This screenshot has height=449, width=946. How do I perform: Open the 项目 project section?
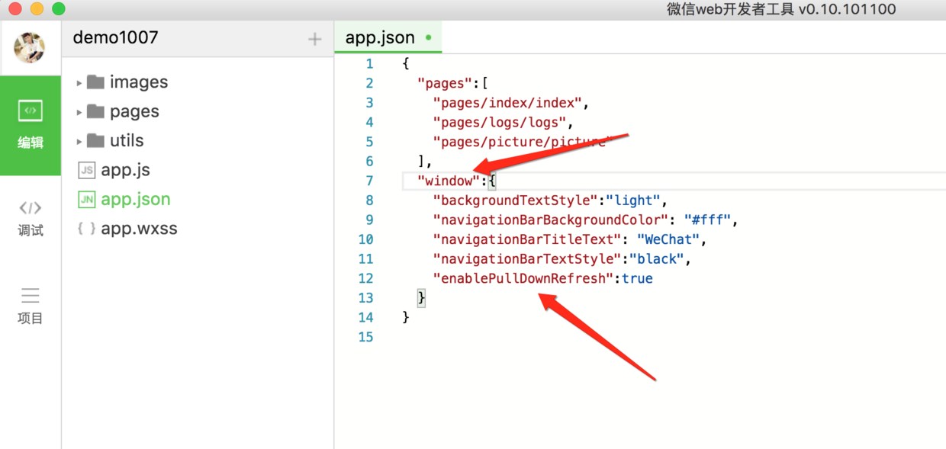tap(31, 306)
